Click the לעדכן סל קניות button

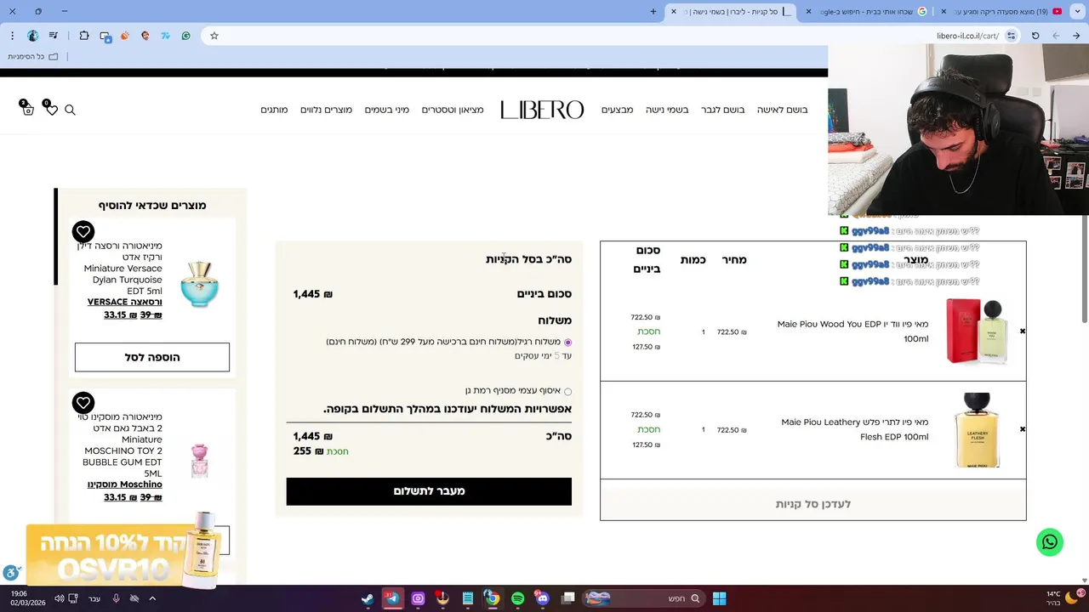coord(812,504)
